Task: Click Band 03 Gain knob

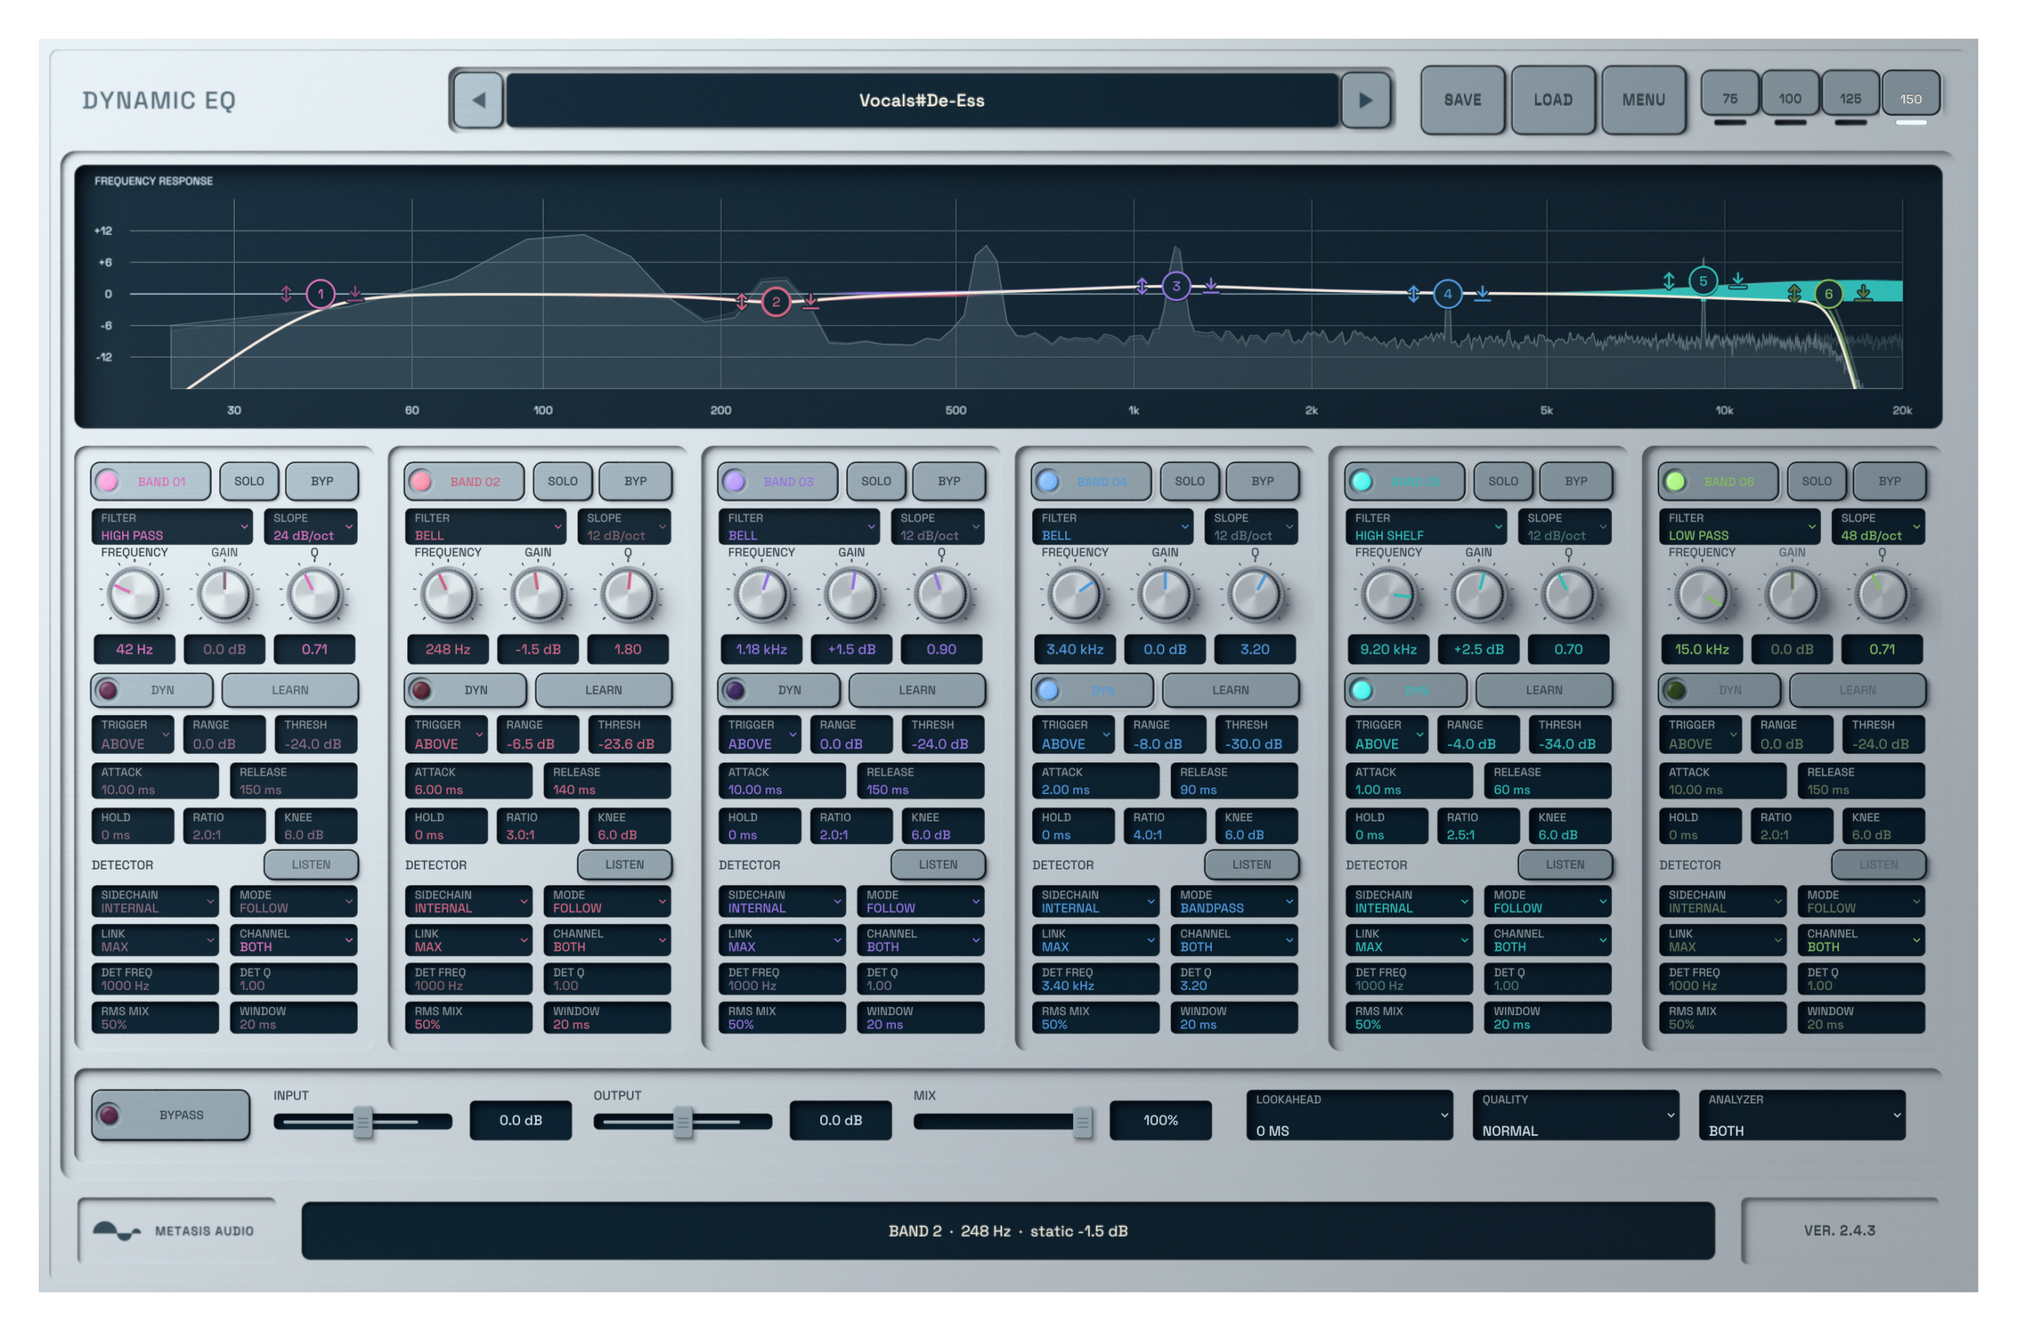Action: click(851, 594)
